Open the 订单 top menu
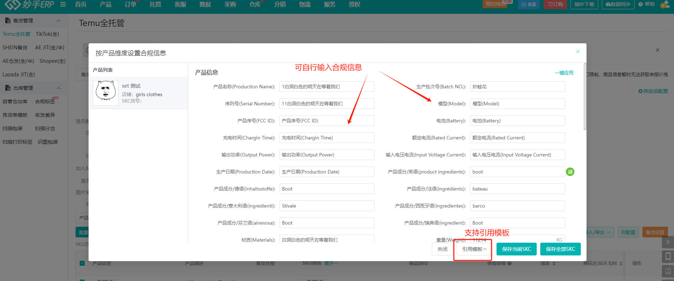 131,4
